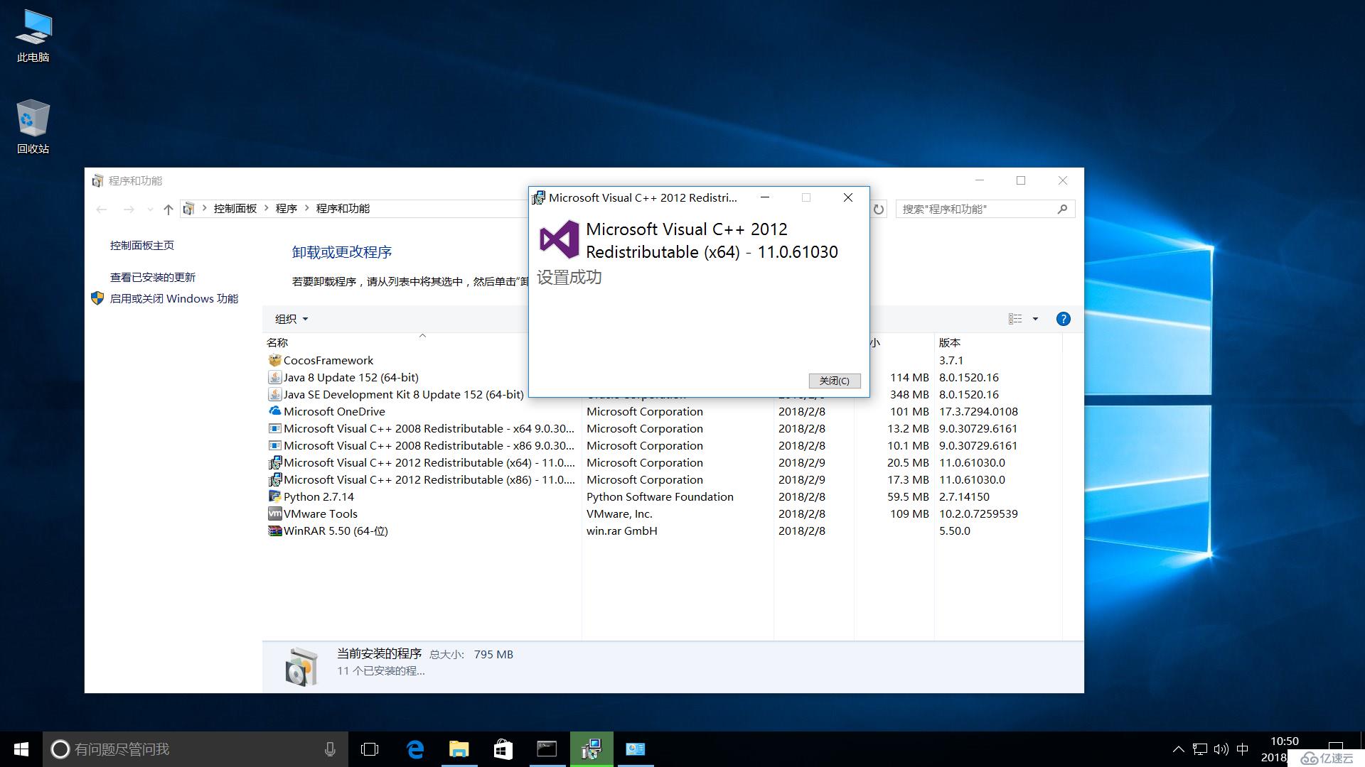Image resolution: width=1365 pixels, height=767 pixels.
Task: Open the volume control in tray
Action: pyautogui.click(x=1221, y=749)
